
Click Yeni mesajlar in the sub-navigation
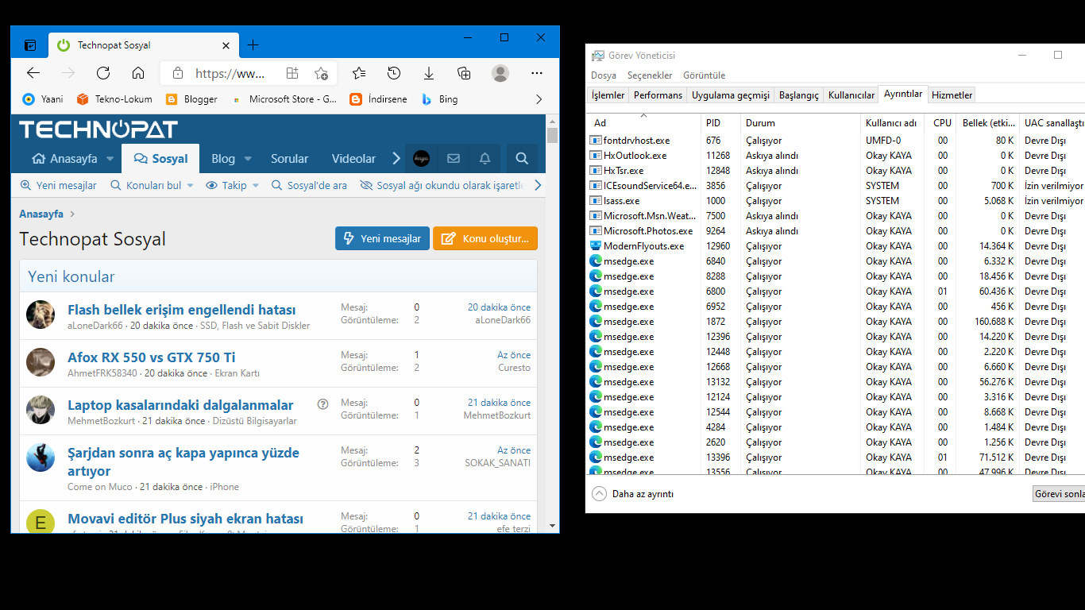58,185
